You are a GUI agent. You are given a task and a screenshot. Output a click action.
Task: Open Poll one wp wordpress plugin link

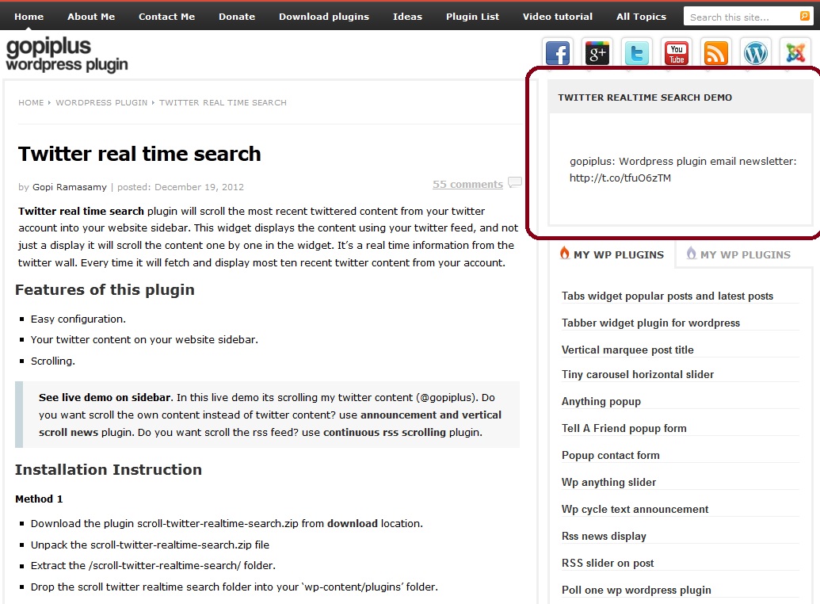click(636, 590)
